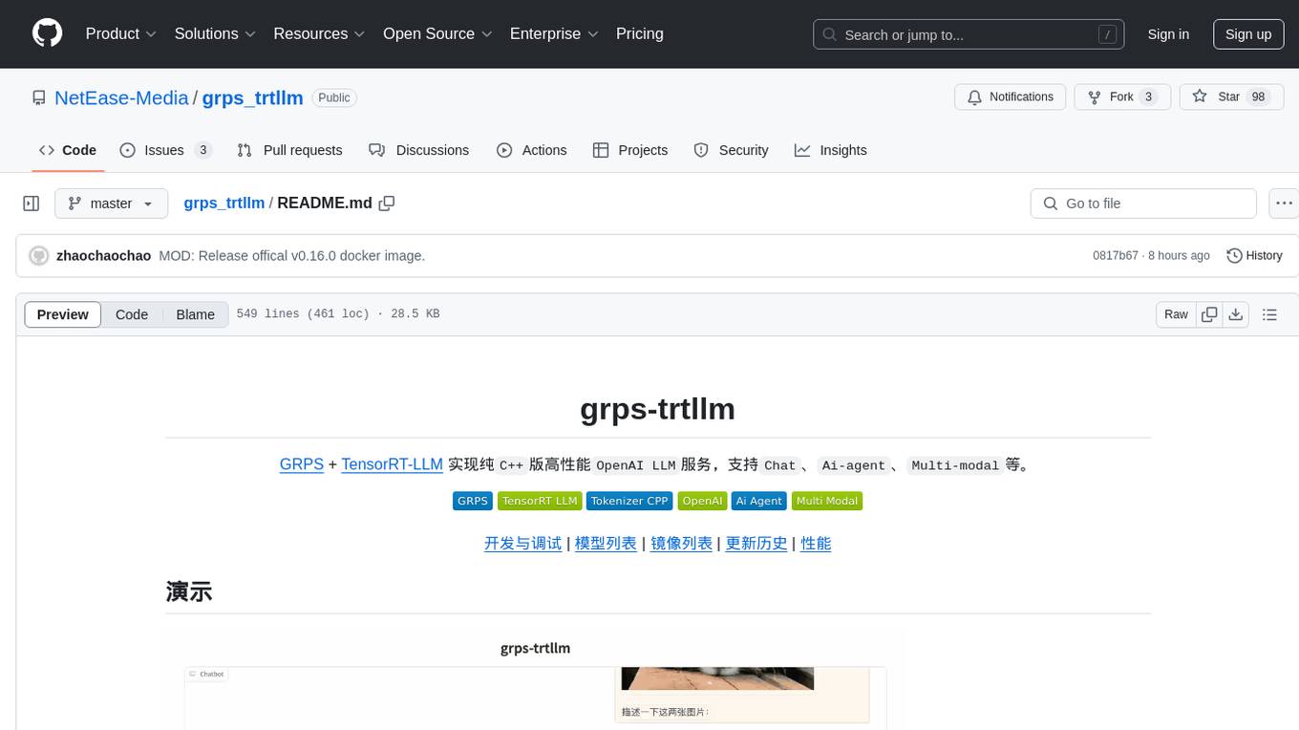The image size is (1299, 730).
Task: Expand the Product menu
Action: [x=121, y=33]
